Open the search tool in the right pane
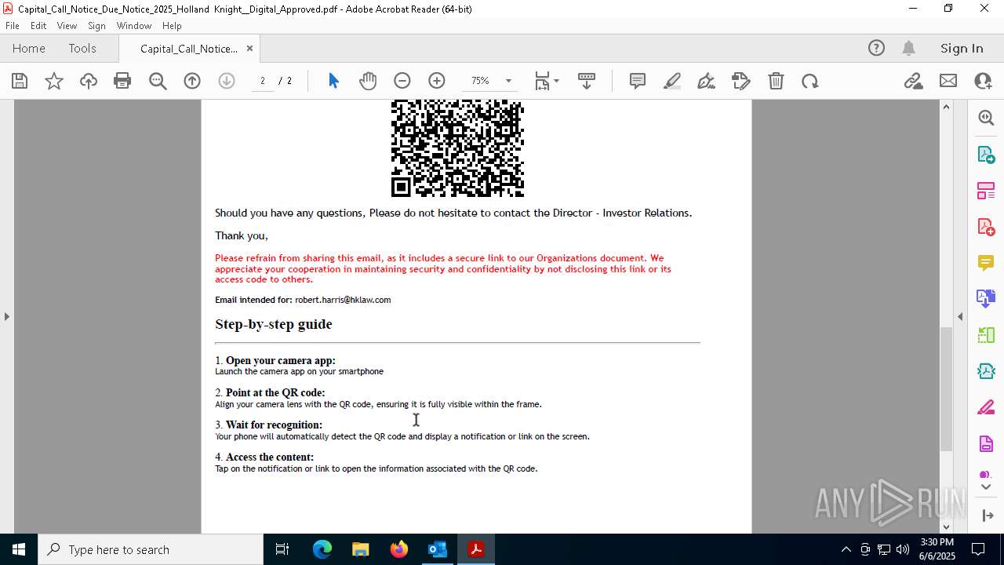The width and height of the screenshot is (1004, 565). [x=986, y=118]
